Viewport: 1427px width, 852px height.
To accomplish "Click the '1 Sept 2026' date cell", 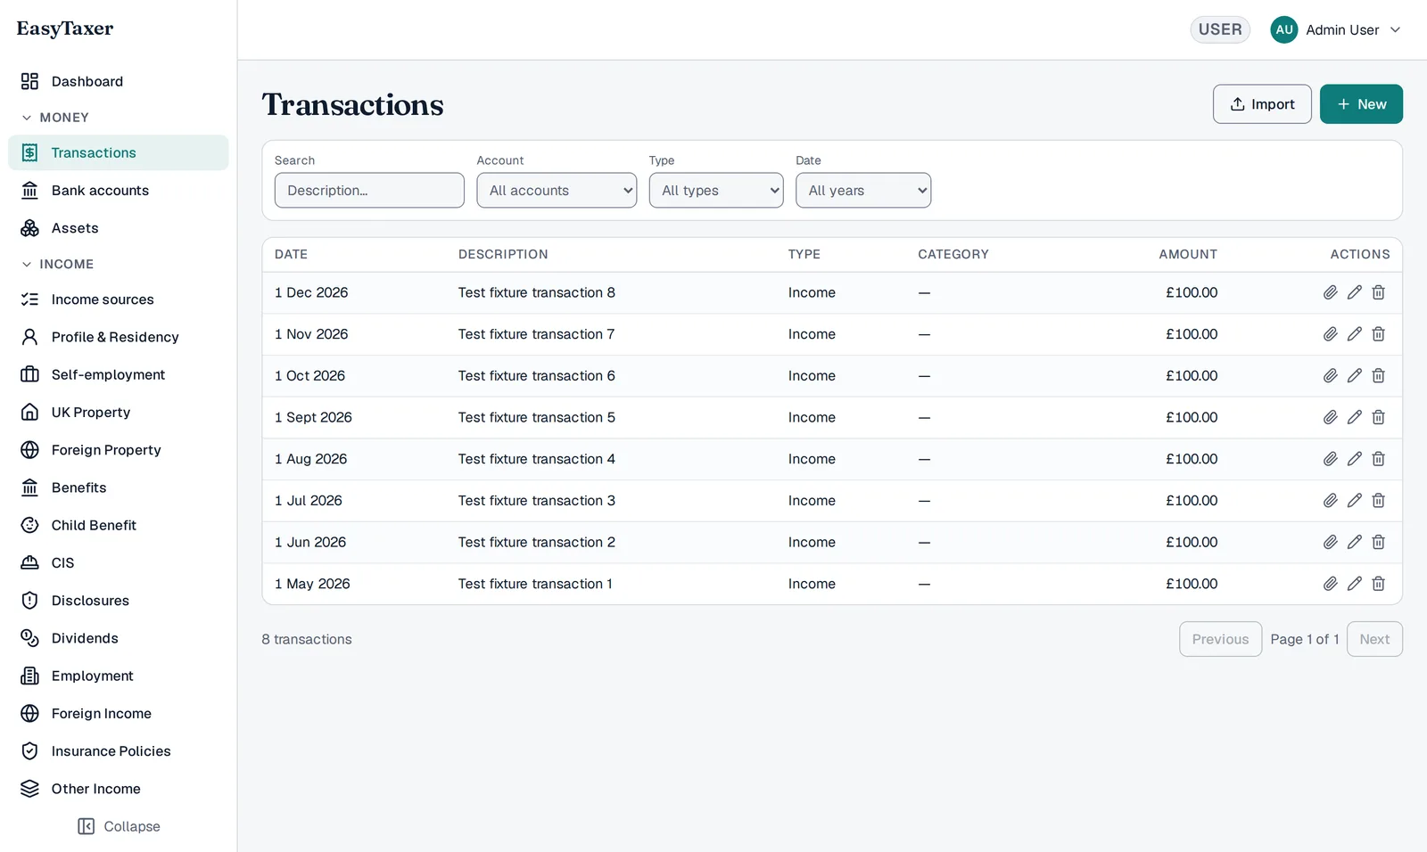I will pyautogui.click(x=313, y=417).
